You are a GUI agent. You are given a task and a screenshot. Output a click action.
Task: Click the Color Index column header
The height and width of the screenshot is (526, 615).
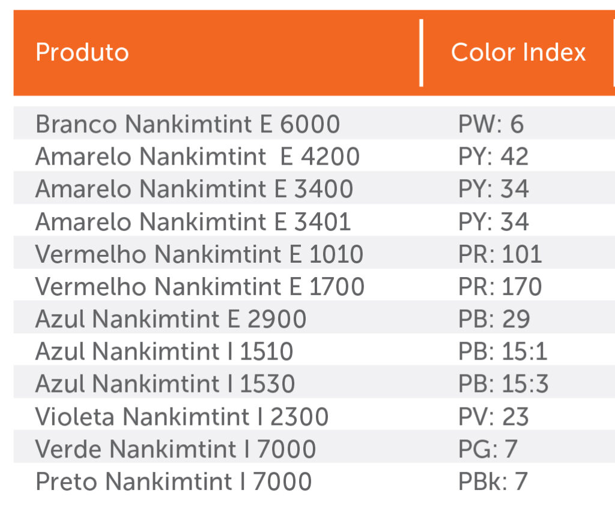point(518,52)
